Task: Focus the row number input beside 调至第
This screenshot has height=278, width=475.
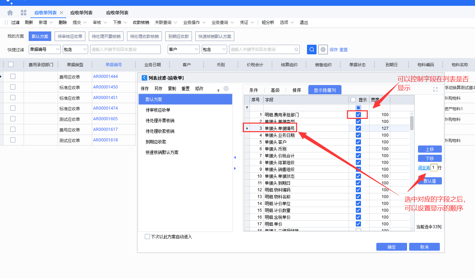Action: (x=434, y=167)
